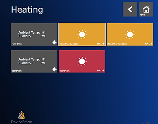Click the Metro UI CSS footer link
The width and height of the screenshot is (158, 124).
click(145, 123)
